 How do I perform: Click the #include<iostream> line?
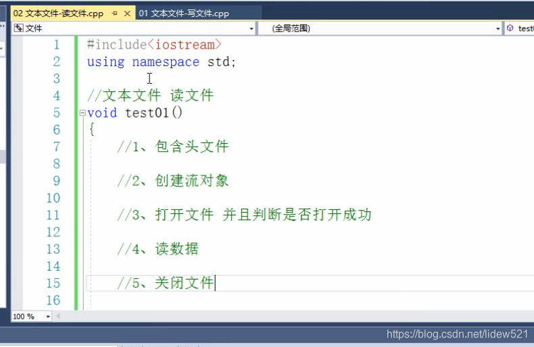[x=154, y=45]
